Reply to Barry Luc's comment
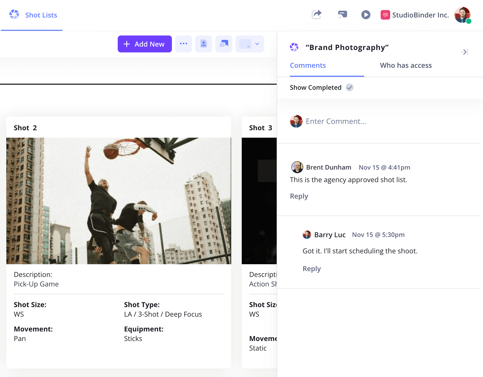The height and width of the screenshot is (377, 483). [x=312, y=269]
